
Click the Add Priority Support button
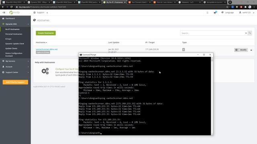point(15,82)
